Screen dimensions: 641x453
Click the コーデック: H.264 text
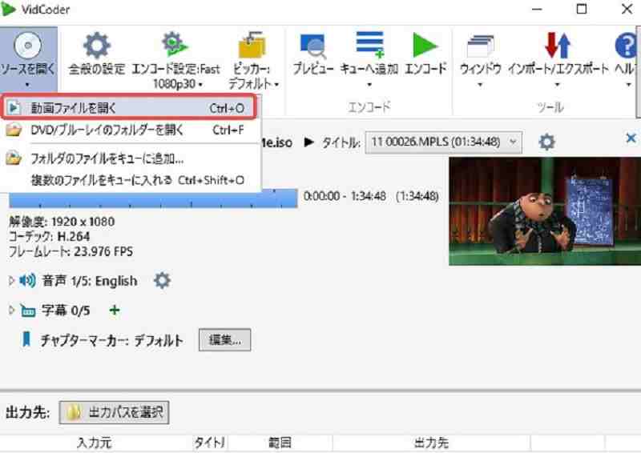[50, 237]
